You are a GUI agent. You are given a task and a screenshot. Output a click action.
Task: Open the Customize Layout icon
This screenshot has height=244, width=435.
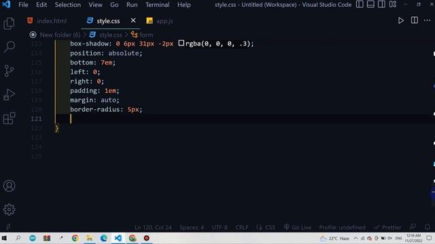(393, 5)
